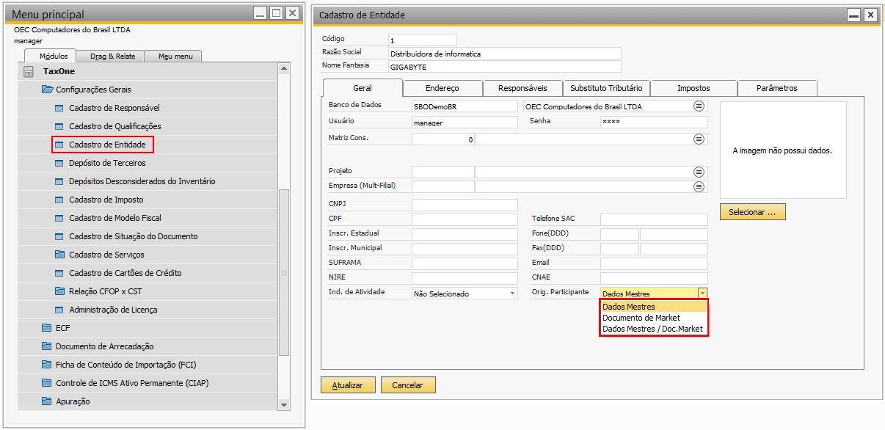The height and width of the screenshot is (430, 885).
Task: Click the Documento de Arrecadação folder icon
Action: [47, 346]
